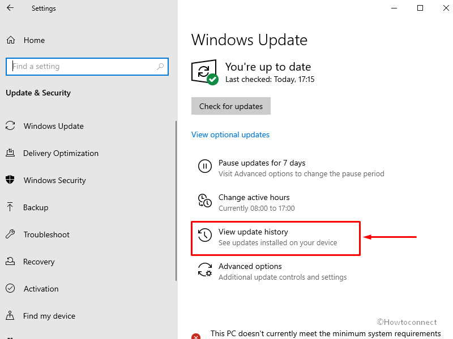This screenshot has height=339, width=453.
Task: Click 'See updates installed on your device' text
Action: pyautogui.click(x=277, y=243)
